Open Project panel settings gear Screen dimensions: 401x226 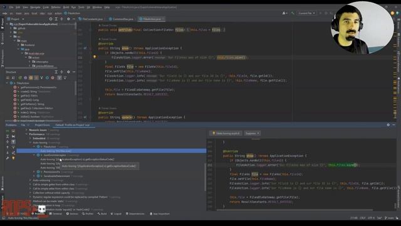(68, 19)
